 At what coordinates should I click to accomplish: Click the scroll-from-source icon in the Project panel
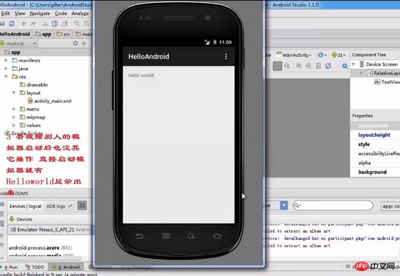(x=75, y=43)
